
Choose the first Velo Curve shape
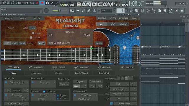[118, 78]
